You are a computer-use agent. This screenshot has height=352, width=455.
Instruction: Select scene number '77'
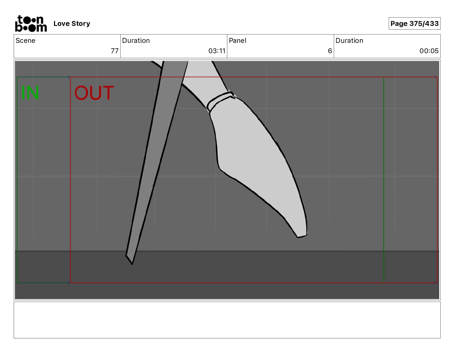tap(115, 51)
